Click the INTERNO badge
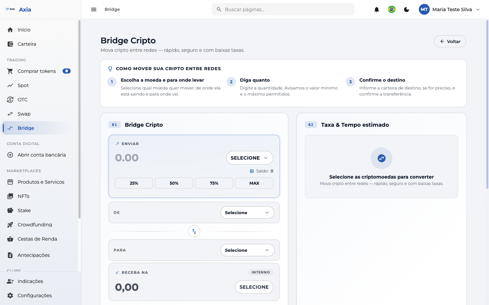 261,272
